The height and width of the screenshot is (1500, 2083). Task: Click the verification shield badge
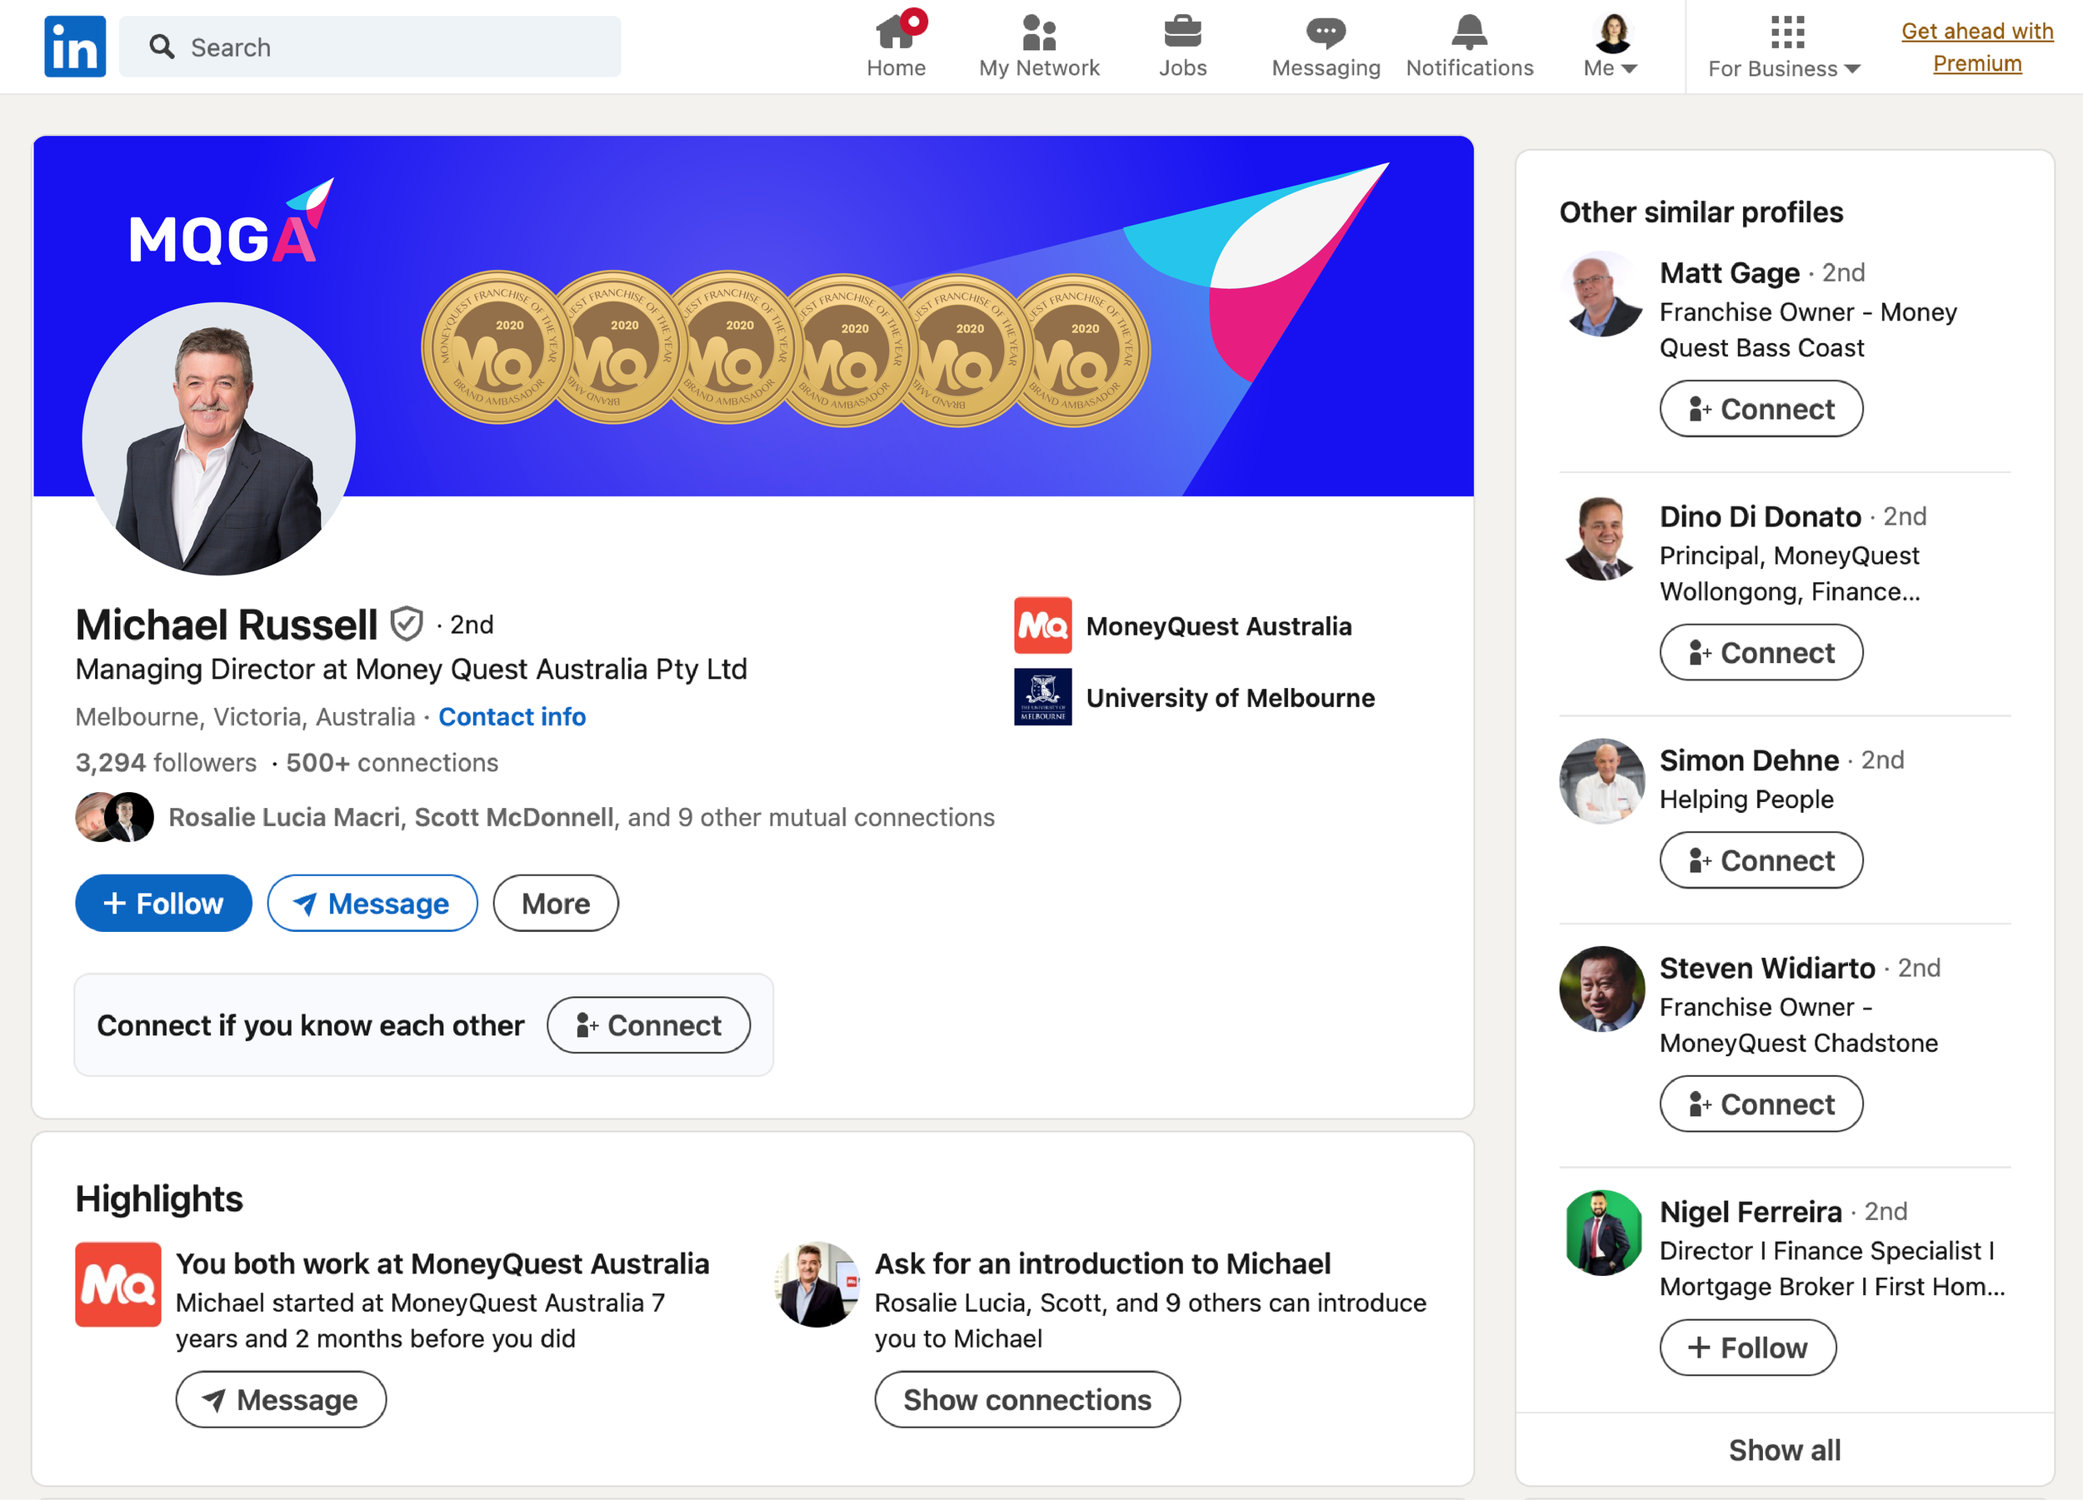click(x=406, y=624)
